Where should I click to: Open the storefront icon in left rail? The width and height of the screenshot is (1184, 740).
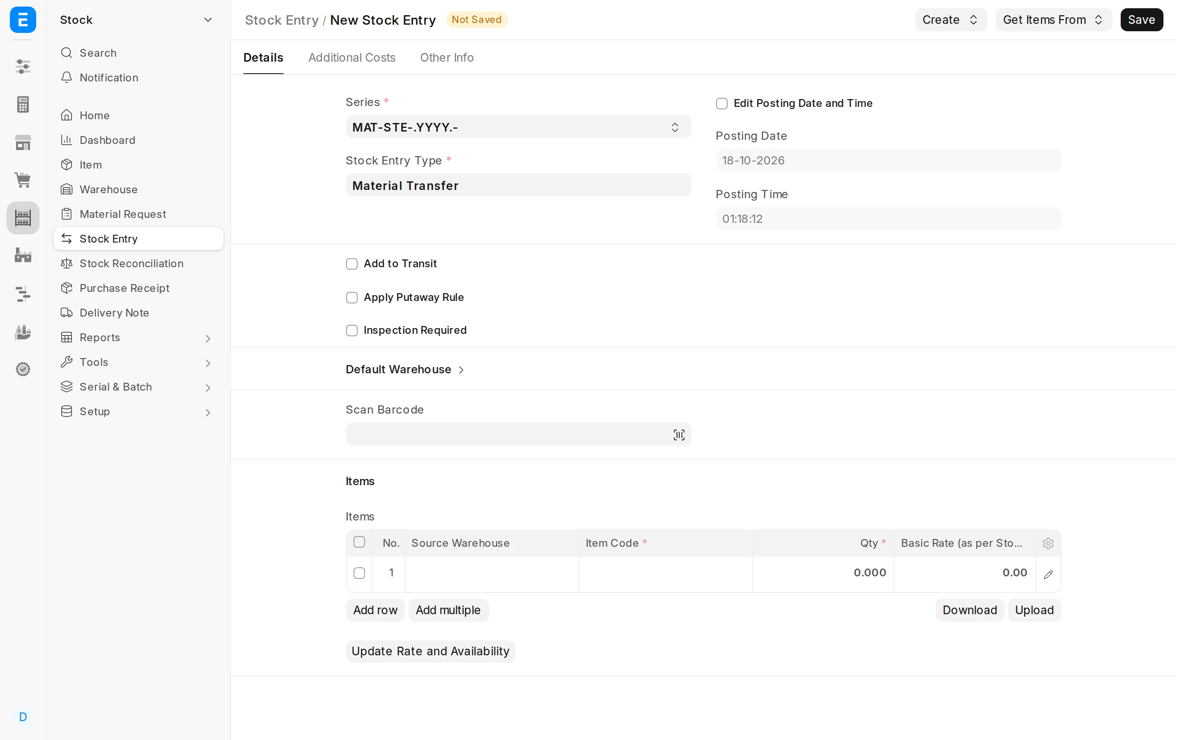[x=23, y=142]
